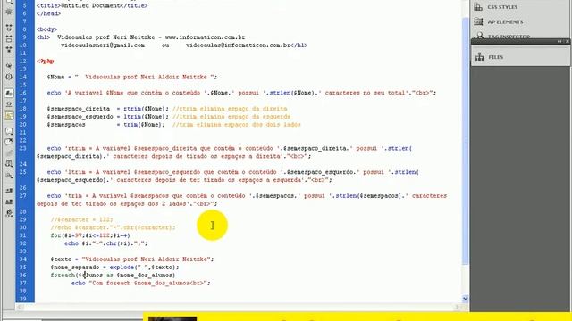The image size is (572, 321).
Task: Open Apply Comment menu in coding toolbar
Action: coord(9,131)
